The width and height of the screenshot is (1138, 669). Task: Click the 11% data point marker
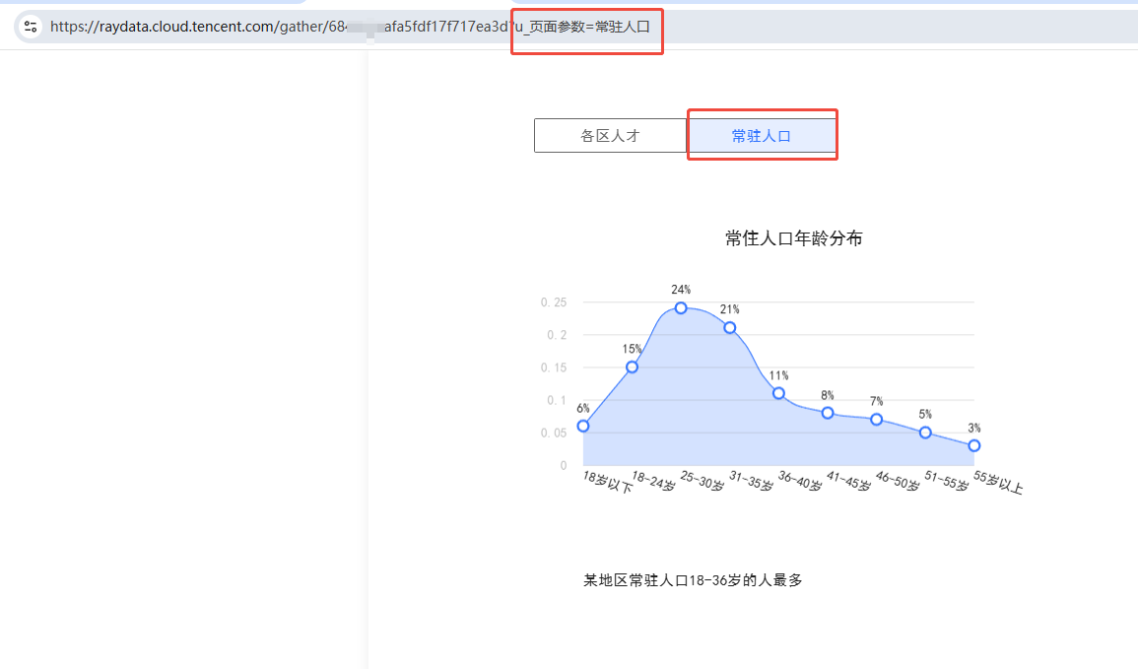778,393
